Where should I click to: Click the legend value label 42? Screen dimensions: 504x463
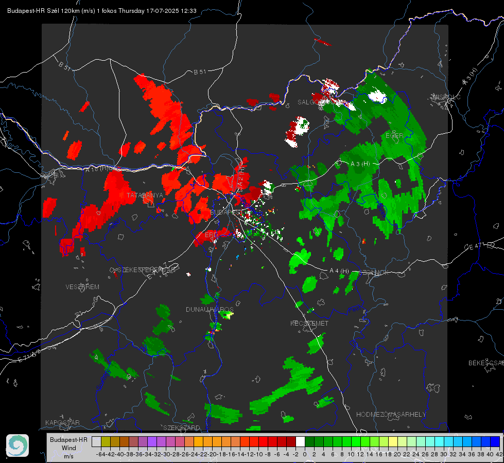[499, 454]
